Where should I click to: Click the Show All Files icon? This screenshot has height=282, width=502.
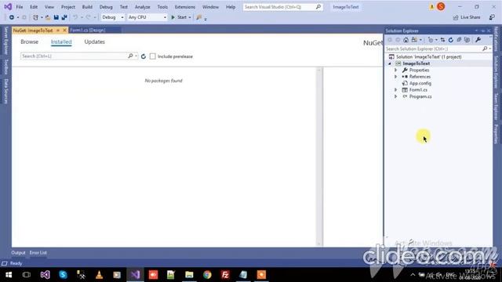[x=467, y=40]
